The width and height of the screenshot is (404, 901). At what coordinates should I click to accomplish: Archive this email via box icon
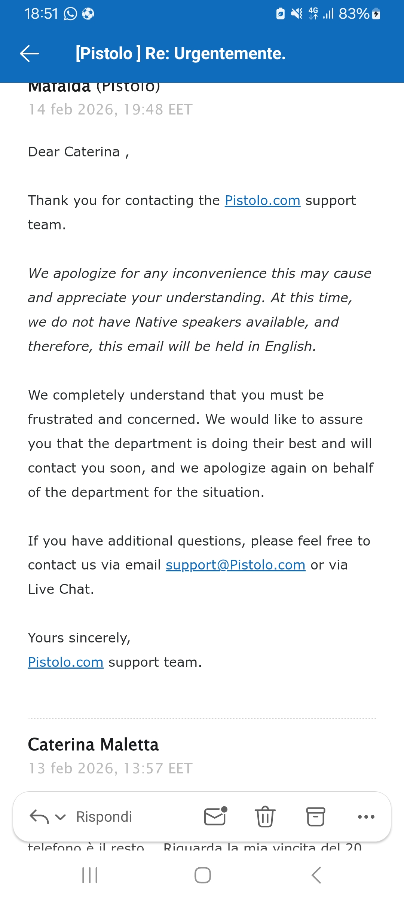point(316,816)
